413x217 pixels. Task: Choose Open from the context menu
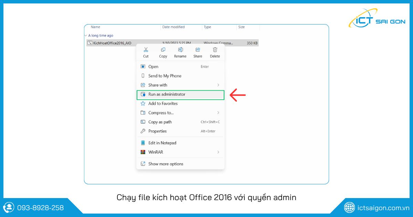pos(180,66)
